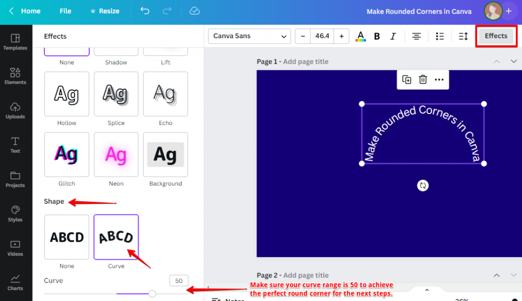Toggle bold formatting

pyautogui.click(x=377, y=36)
